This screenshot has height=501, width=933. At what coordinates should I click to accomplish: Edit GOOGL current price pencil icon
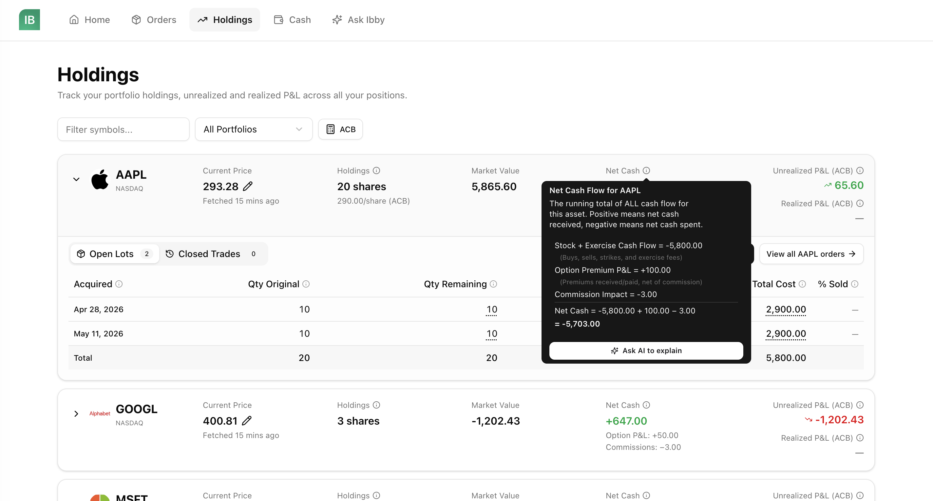(247, 421)
